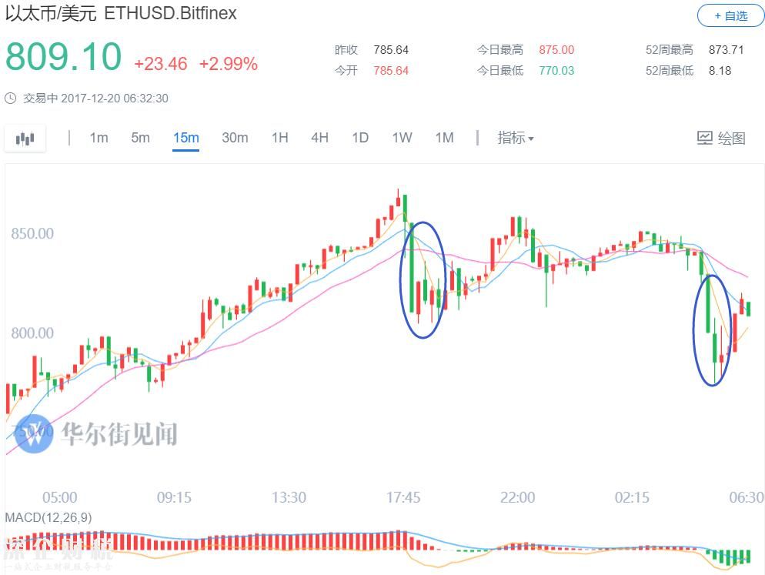765x575 pixels.
Task: Switch to the 1D daily chart
Action: pyautogui.click(x=360, y=138)
